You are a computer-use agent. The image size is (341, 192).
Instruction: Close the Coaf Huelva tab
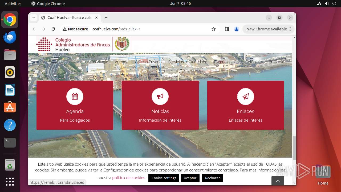pos(96,18)
